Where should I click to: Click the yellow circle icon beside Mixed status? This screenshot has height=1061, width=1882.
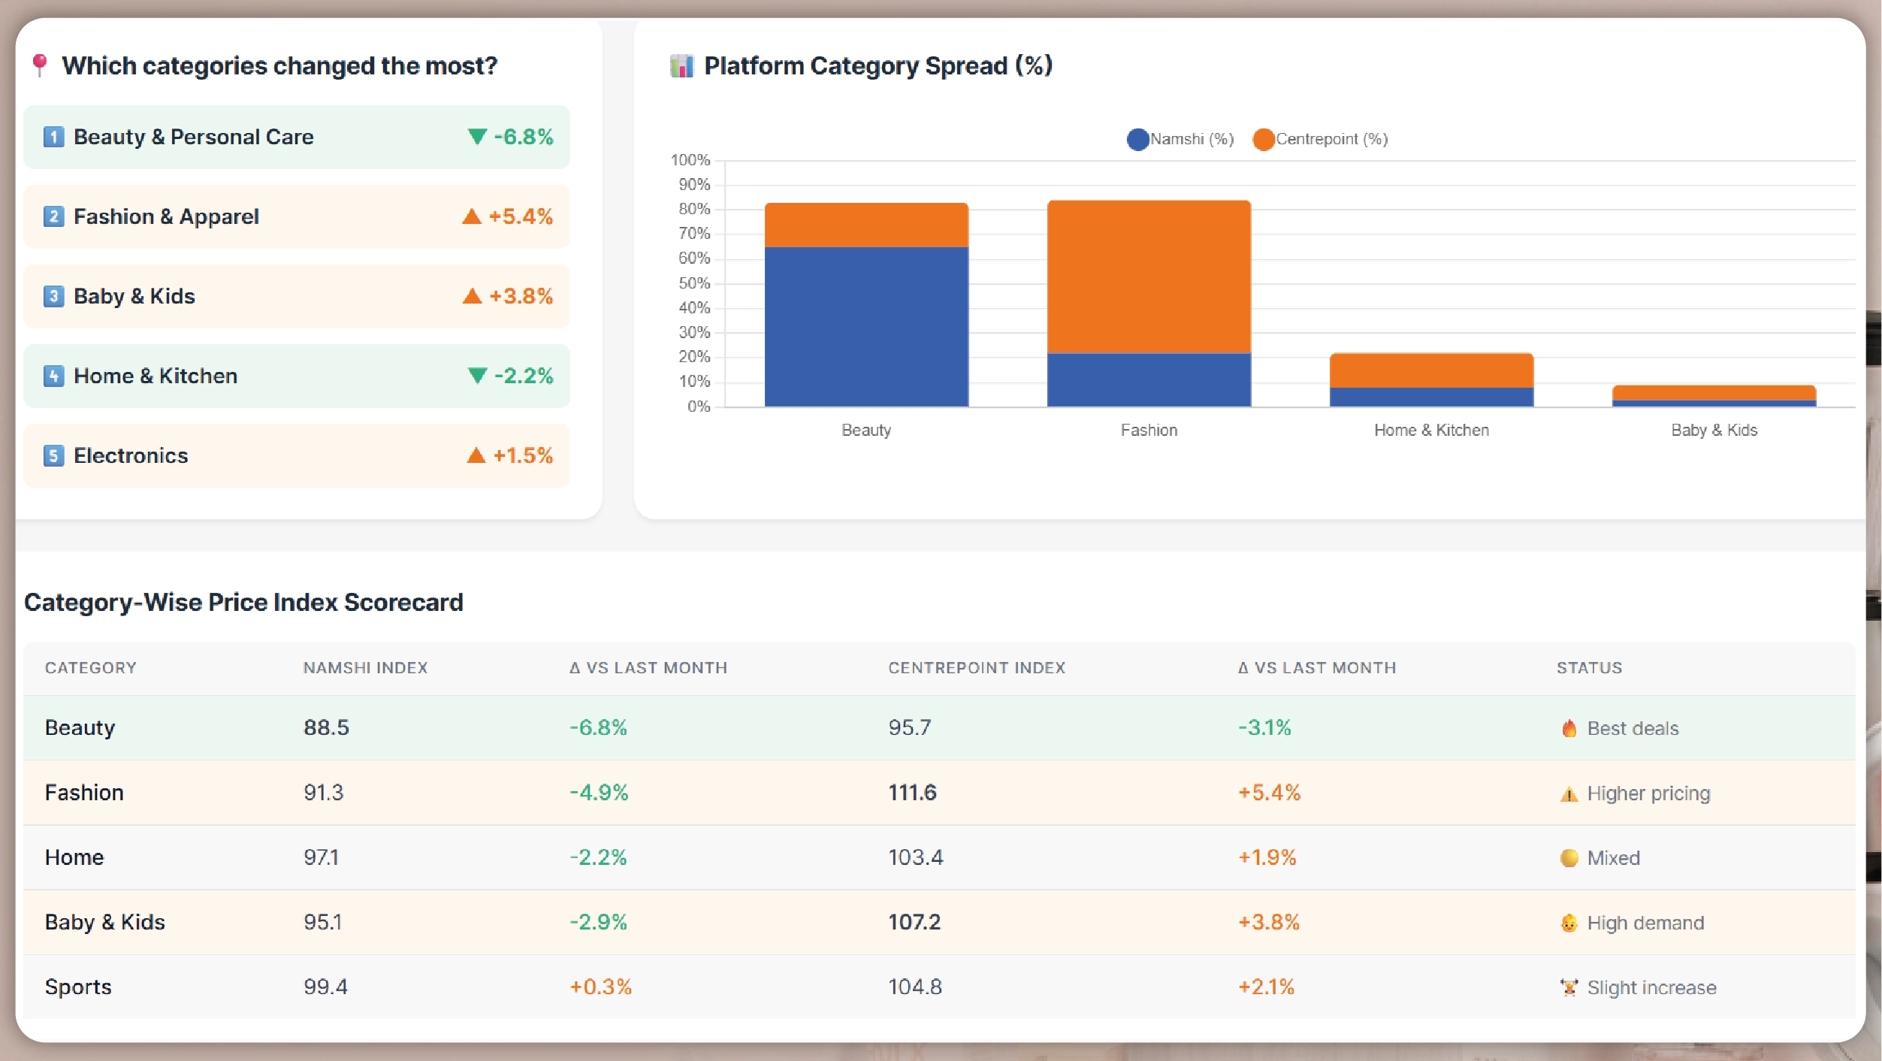pyautogui.click(x=1569, y=857)
